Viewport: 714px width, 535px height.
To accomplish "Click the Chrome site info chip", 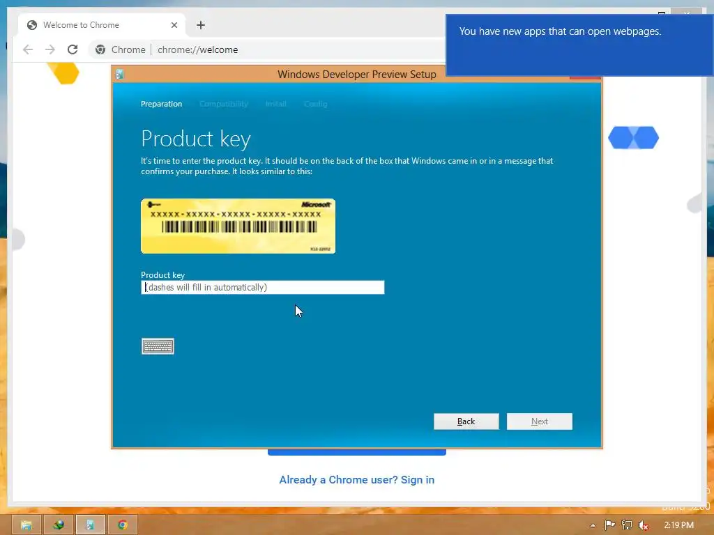I will [x=121, y=49].
